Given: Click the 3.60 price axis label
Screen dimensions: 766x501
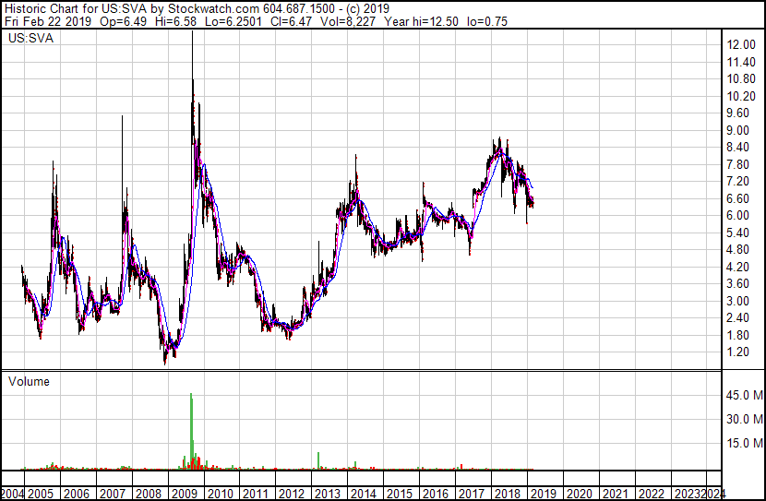Looking at the screenshot, I should coord(737,284).
